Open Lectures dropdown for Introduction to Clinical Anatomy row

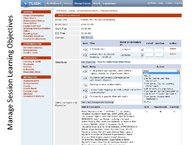click(x=132, y=55)
